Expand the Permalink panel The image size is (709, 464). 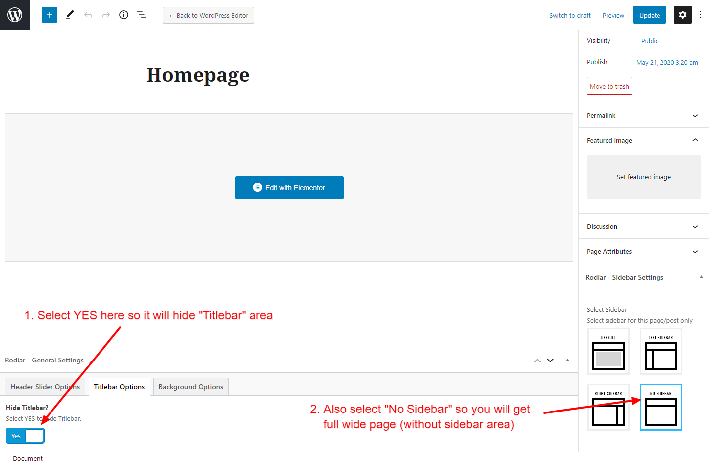click(643, 115)
